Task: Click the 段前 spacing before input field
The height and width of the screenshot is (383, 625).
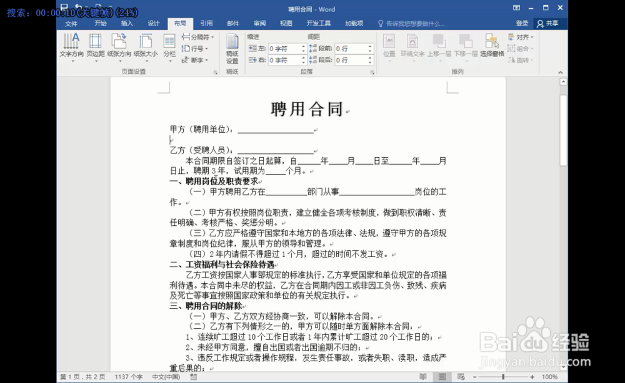Action: [x=353, y=48]
